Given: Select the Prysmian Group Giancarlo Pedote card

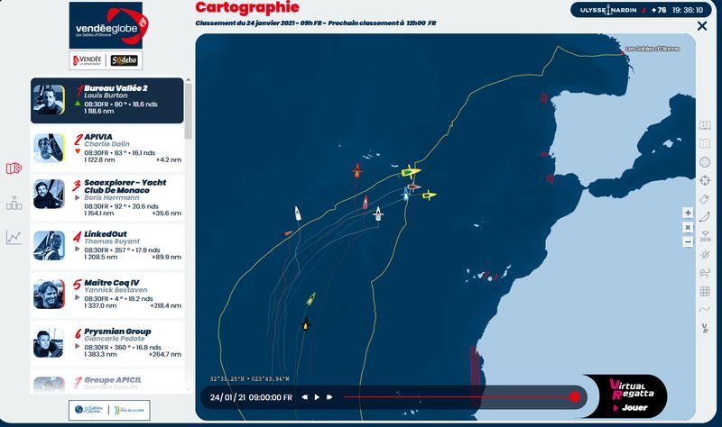Looking at the screenshot, I should 106,343.
